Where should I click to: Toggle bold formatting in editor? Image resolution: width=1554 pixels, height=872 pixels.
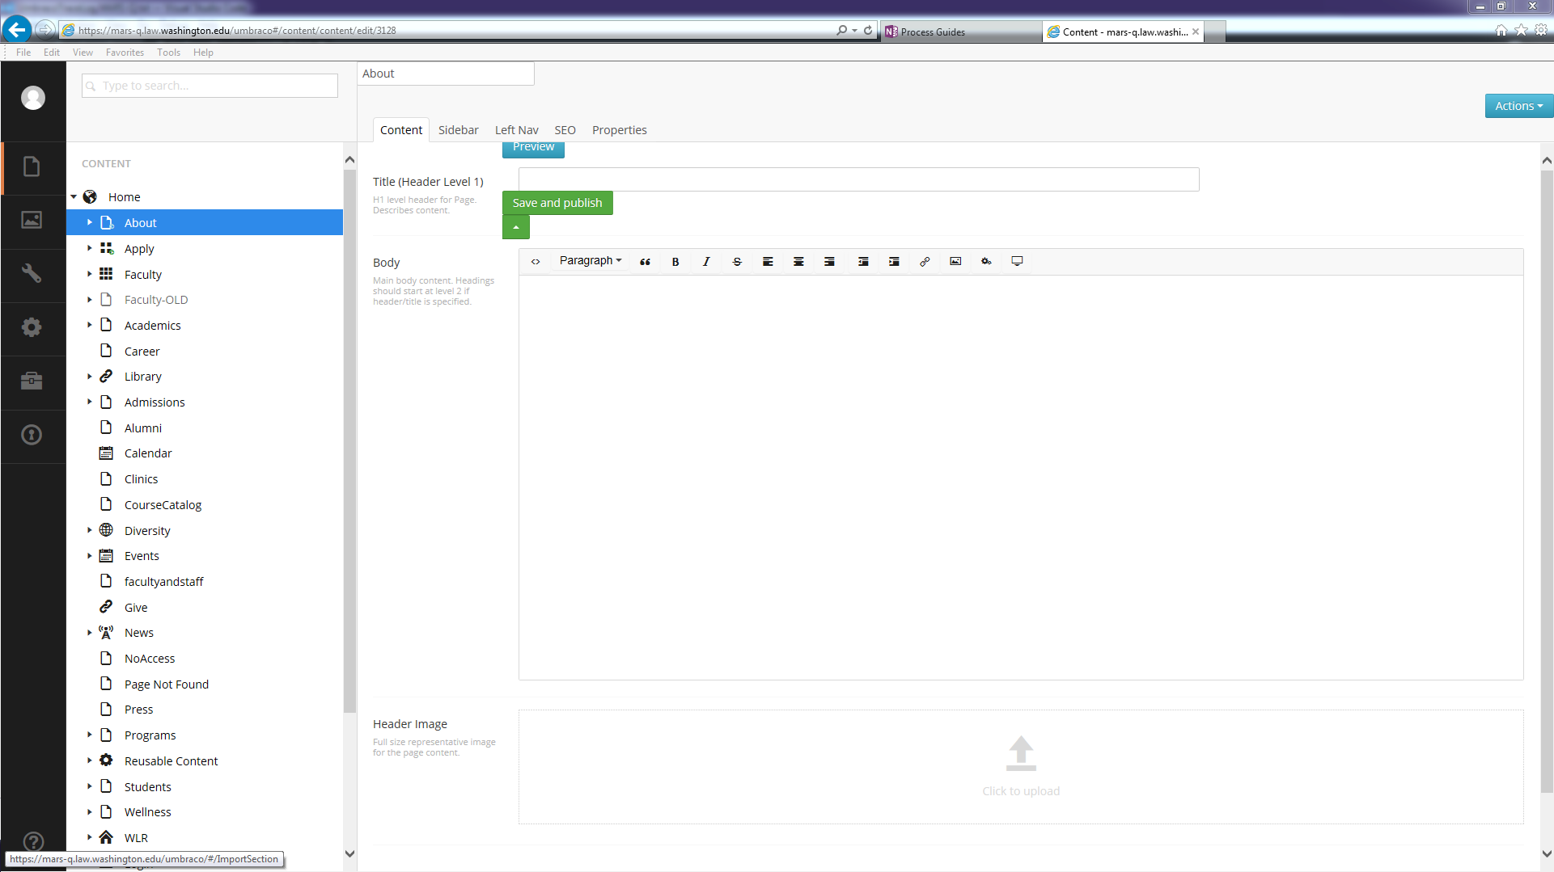click(x=675, y=261)
